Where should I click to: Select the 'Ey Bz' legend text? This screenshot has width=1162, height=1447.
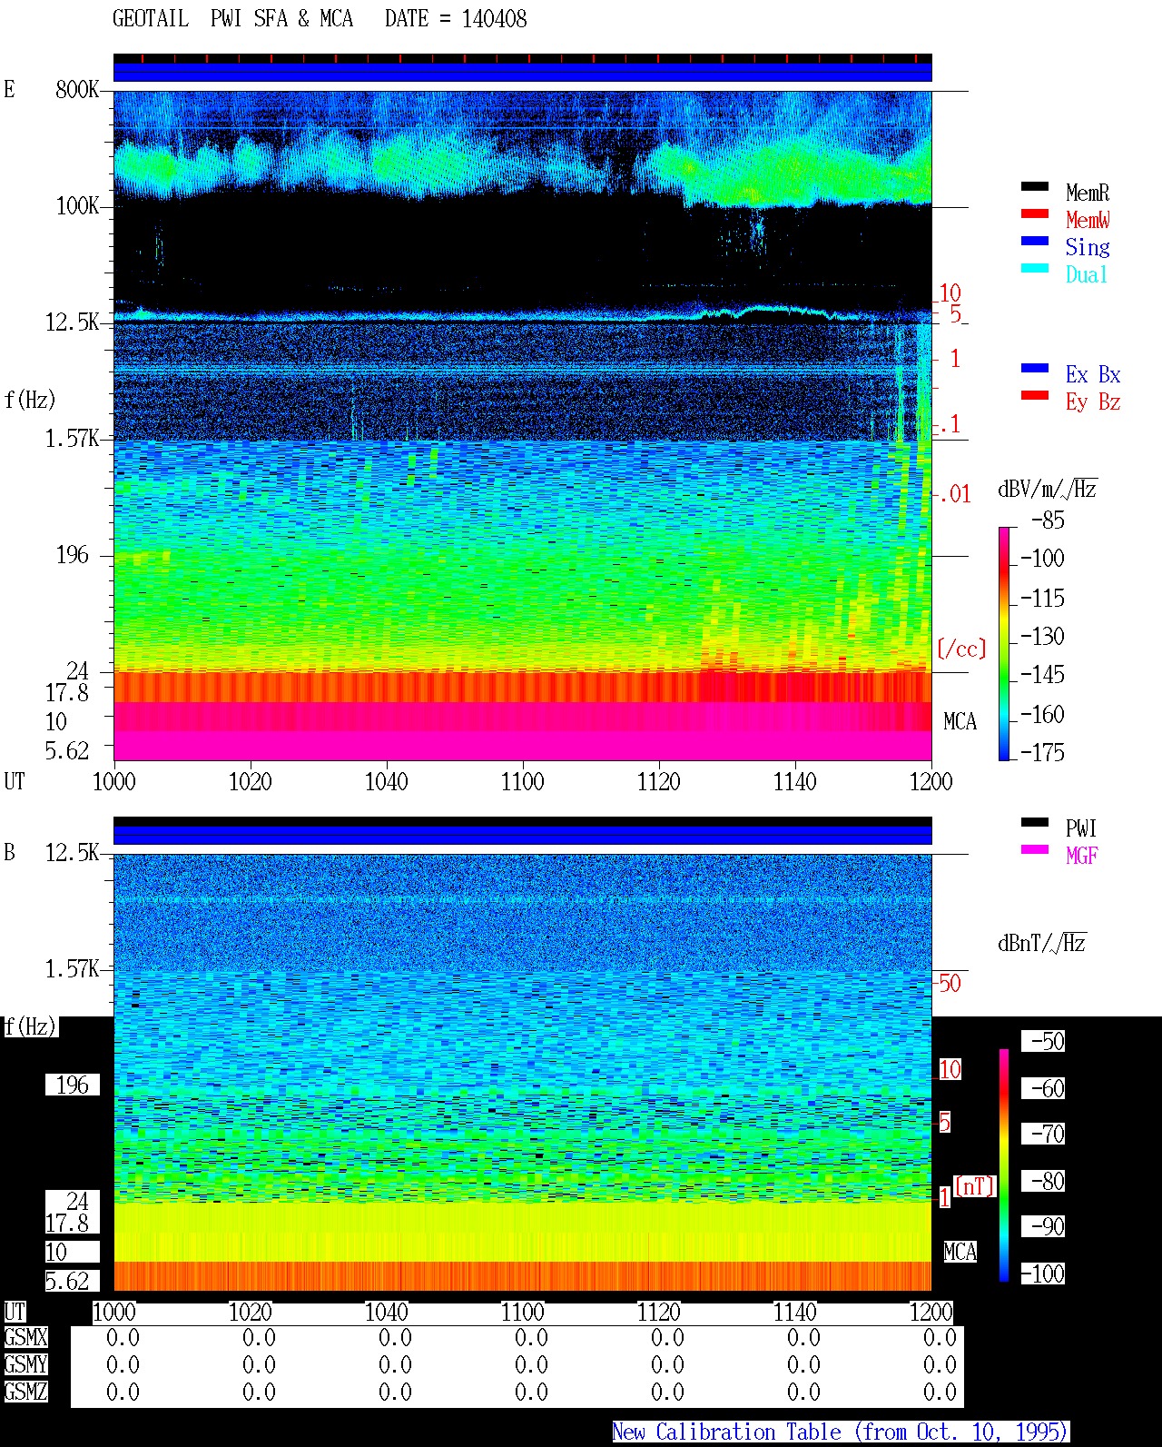tap(1093, 401)
